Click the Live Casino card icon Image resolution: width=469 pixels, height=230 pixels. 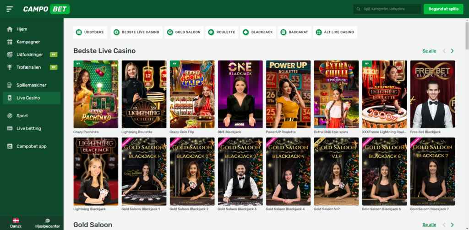point(10,98)
